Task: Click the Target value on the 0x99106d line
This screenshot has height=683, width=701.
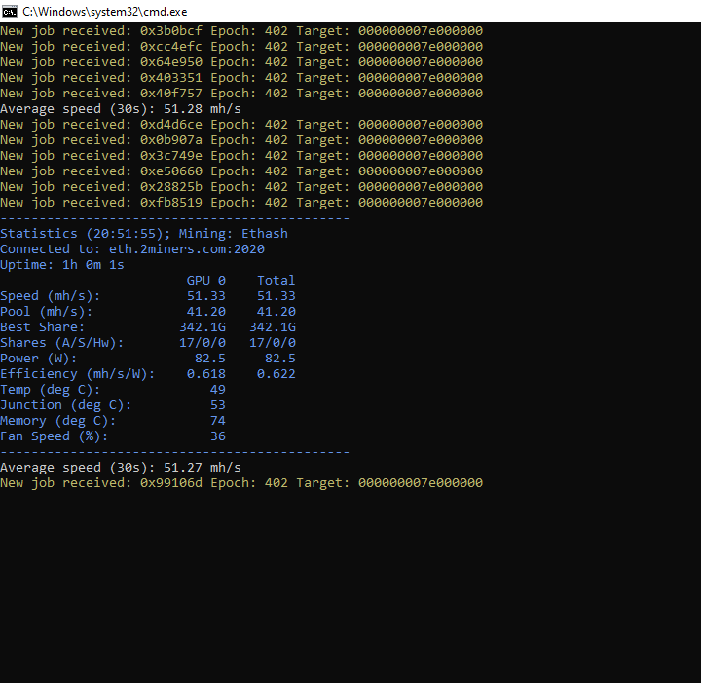Action: 421,483
